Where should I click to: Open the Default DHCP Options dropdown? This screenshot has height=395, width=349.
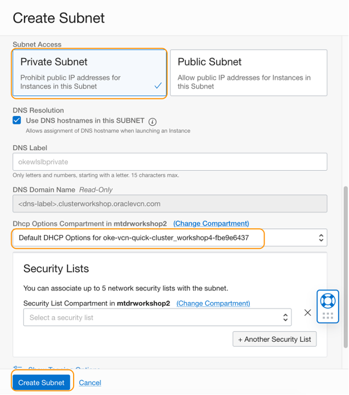(x=170, y=237)
